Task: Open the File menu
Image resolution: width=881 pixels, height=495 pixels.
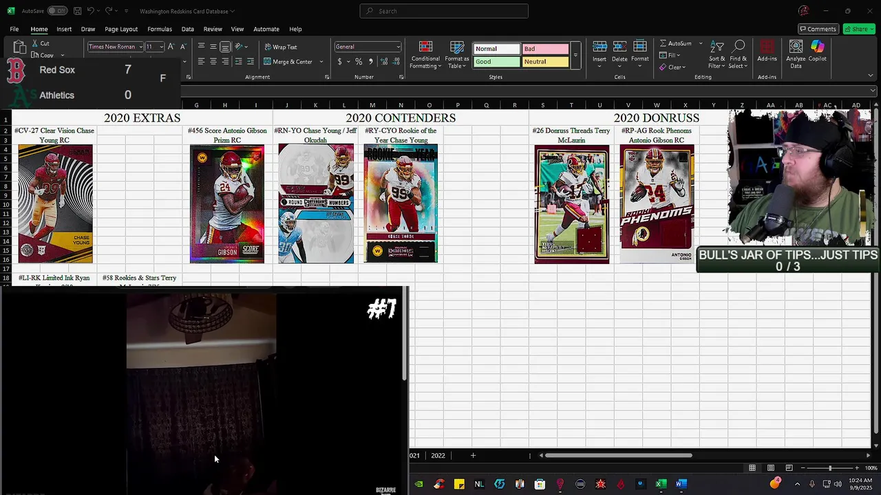Action: pos(14,29)
